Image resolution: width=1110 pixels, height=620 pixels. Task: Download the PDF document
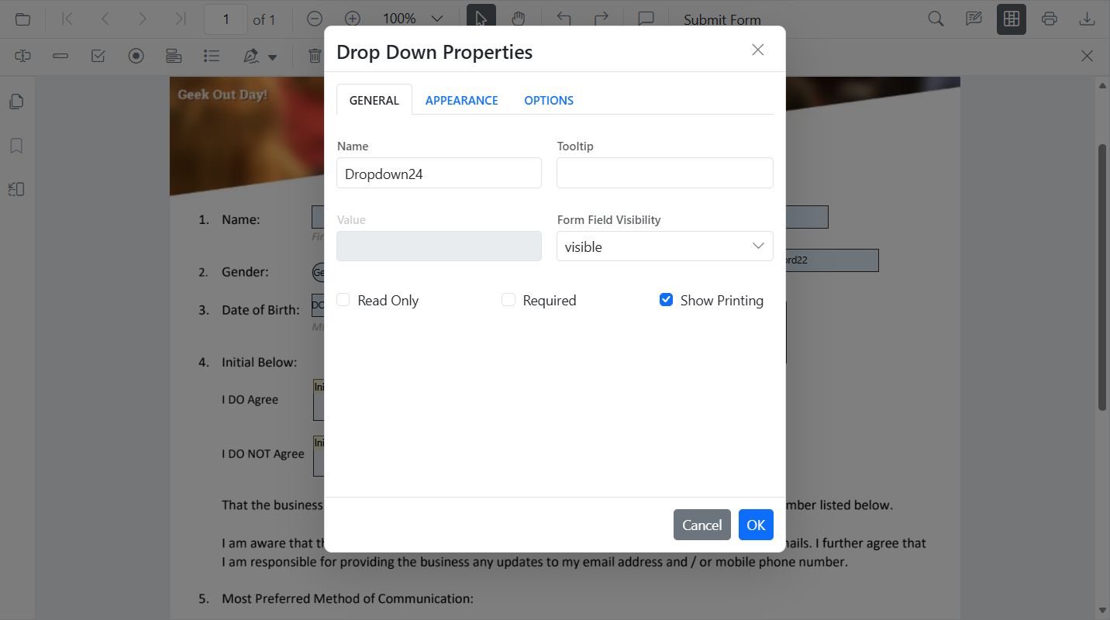point(1087,18)
